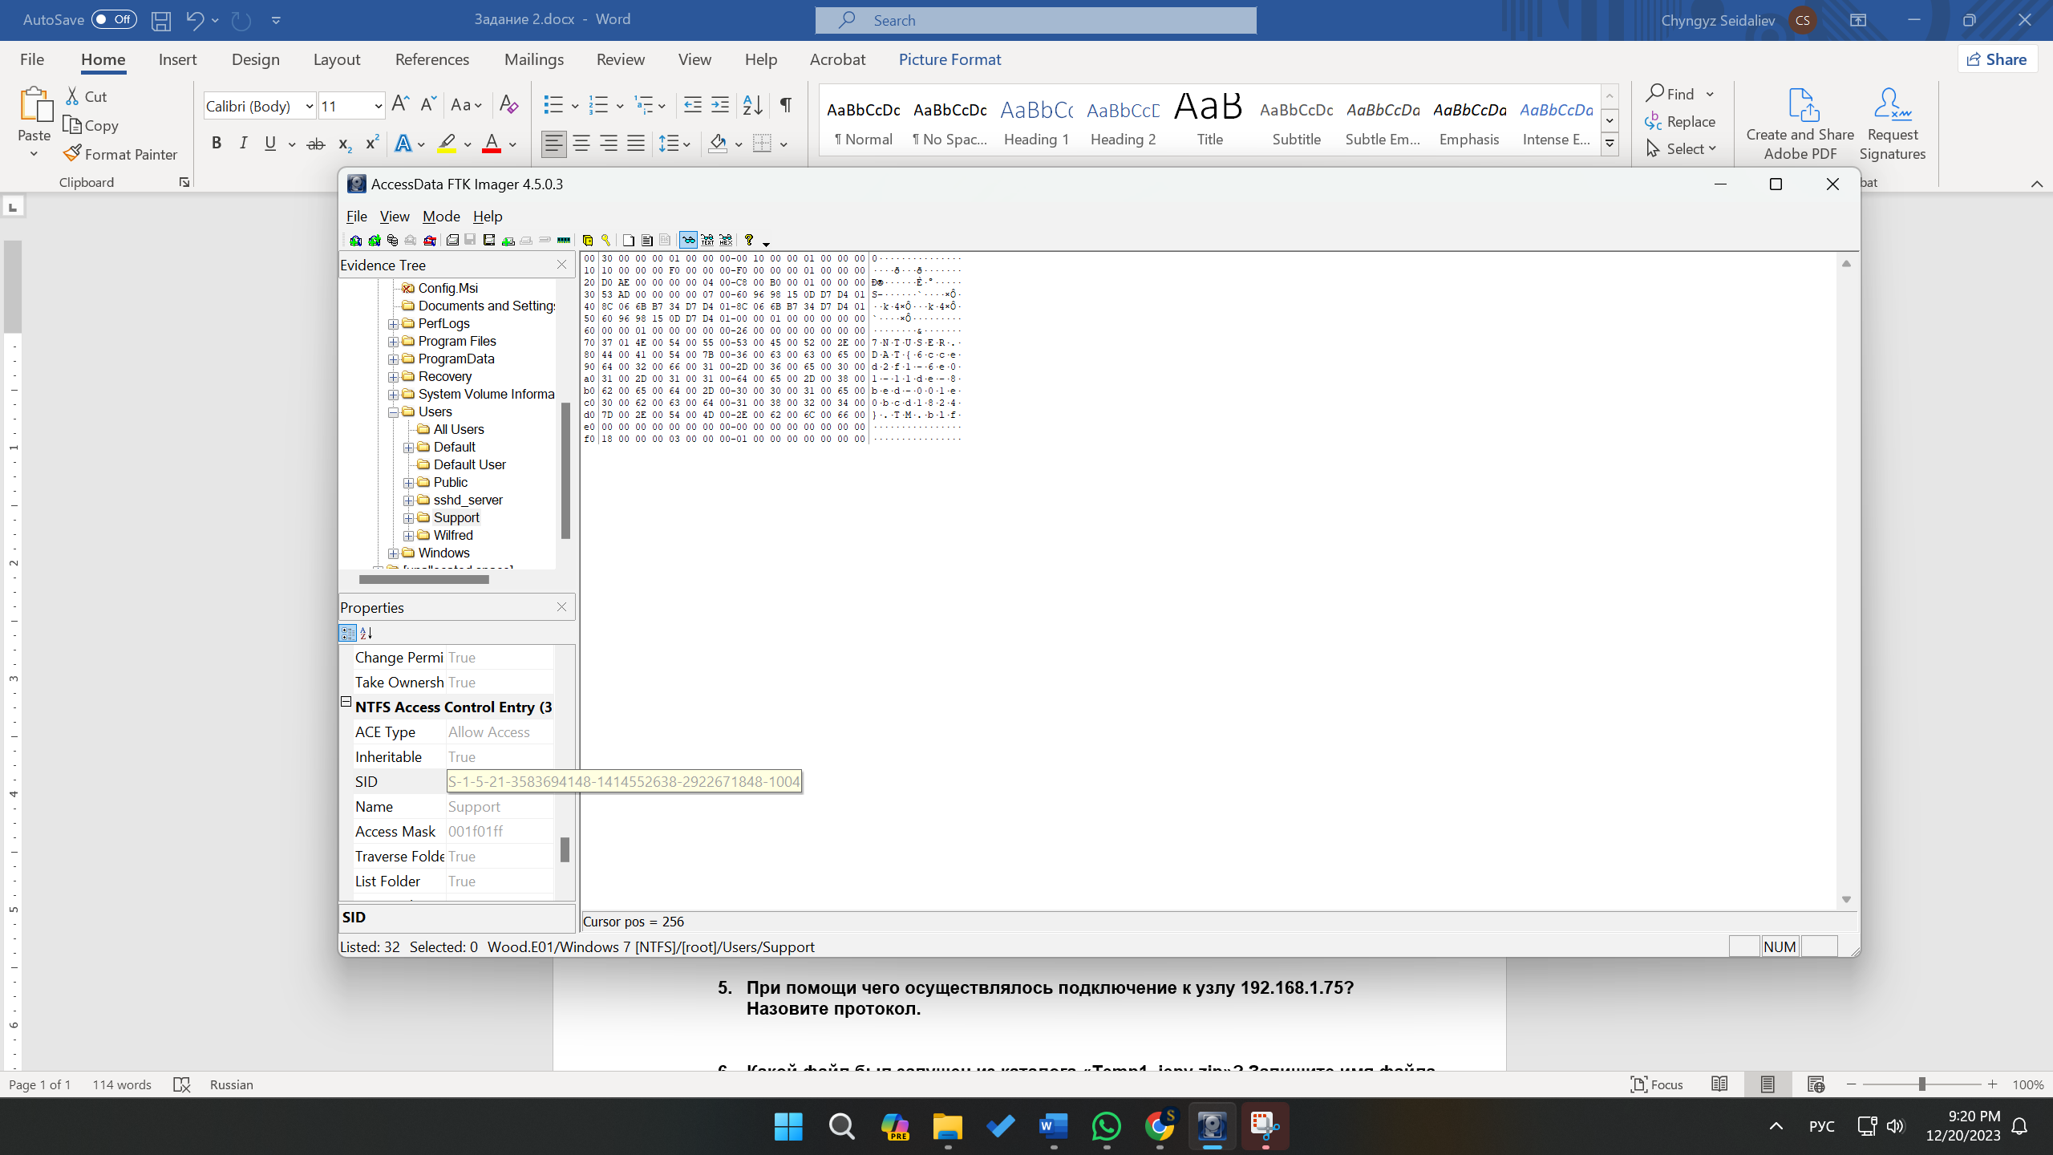Click yellow Text Highlight Color button
Viewport: 2053px width, 1155px height.
tap(447, 144)
